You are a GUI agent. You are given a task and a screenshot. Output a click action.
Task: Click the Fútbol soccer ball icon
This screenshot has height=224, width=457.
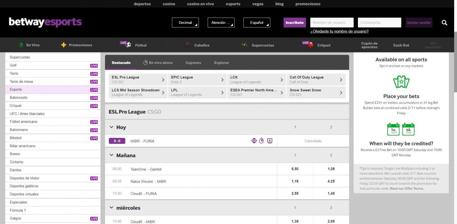[x=128, y=45]
